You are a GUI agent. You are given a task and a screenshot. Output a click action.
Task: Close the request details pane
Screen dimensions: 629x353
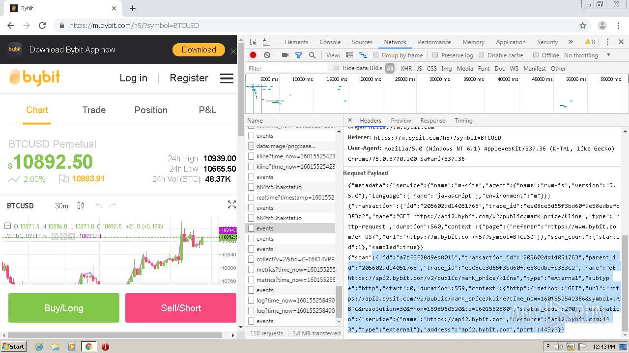click(x=350, y=120)
